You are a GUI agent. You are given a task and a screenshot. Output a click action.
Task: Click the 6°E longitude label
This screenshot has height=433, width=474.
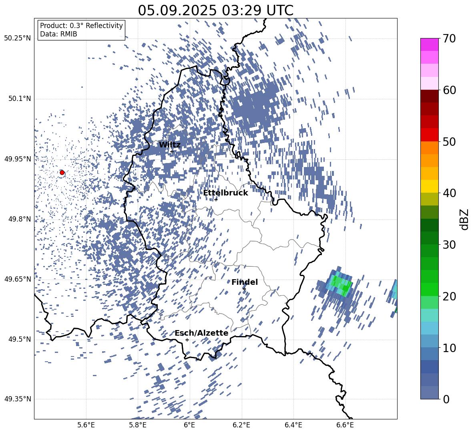[189, 425]
